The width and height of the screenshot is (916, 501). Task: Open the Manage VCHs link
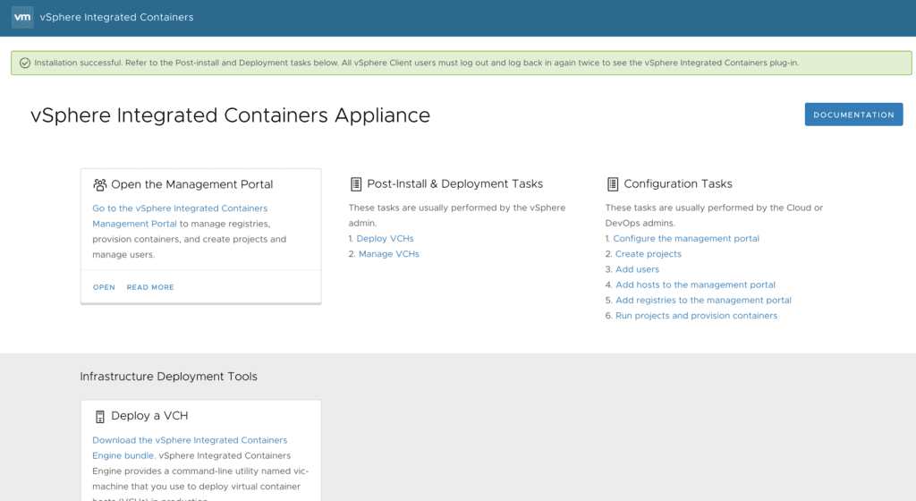(389, 254)
